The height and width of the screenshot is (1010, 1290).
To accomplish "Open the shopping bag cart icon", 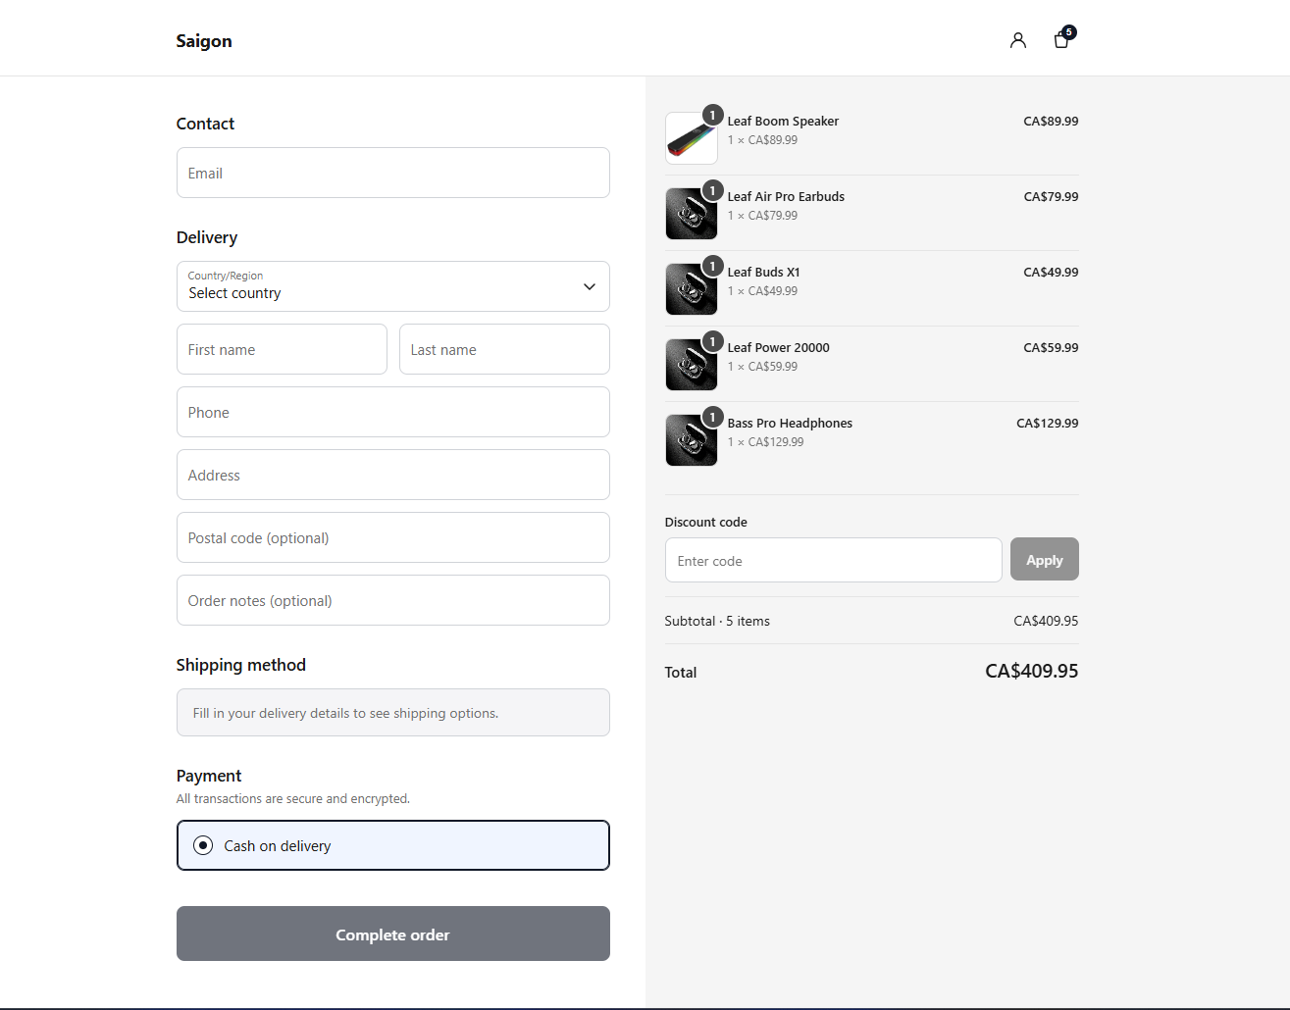I will coord(1061,40).
